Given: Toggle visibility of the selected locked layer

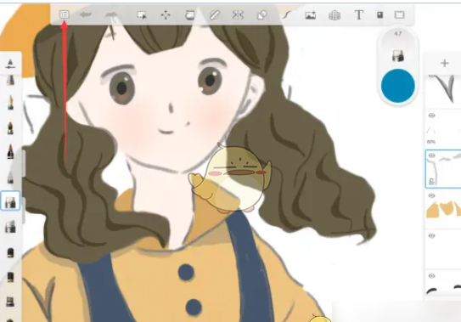Looking at the screenshot, I should (x=431, y=155).
